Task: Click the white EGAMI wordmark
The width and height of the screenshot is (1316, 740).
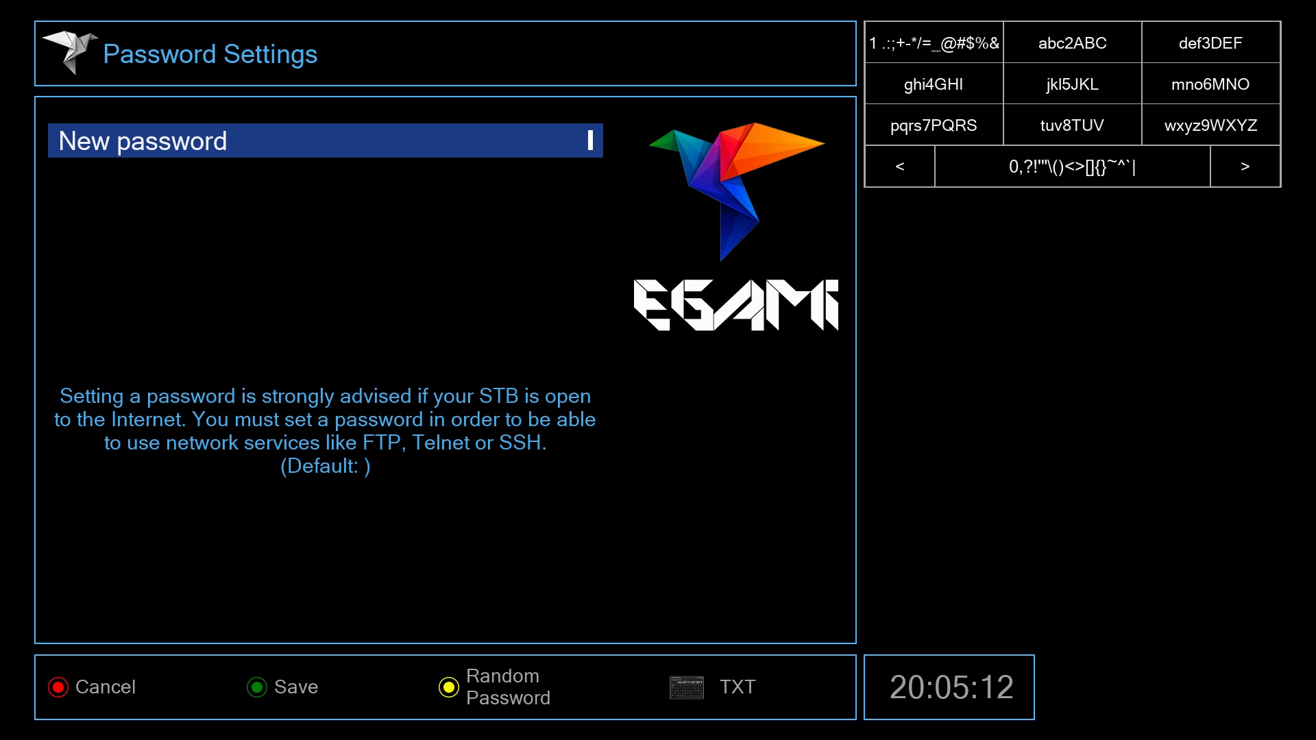Action: pos(735,305)
